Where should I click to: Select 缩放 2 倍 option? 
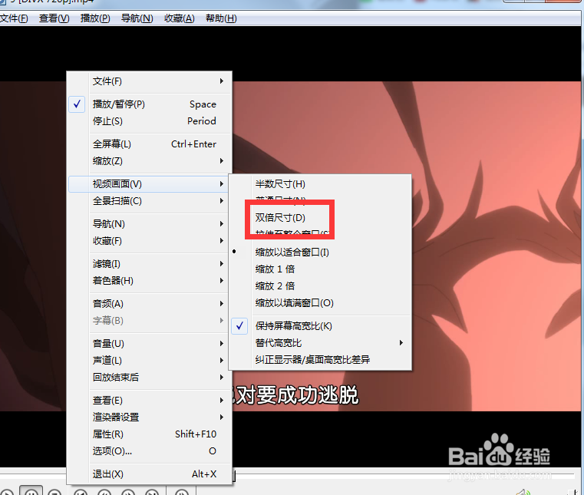pos(320,286)
